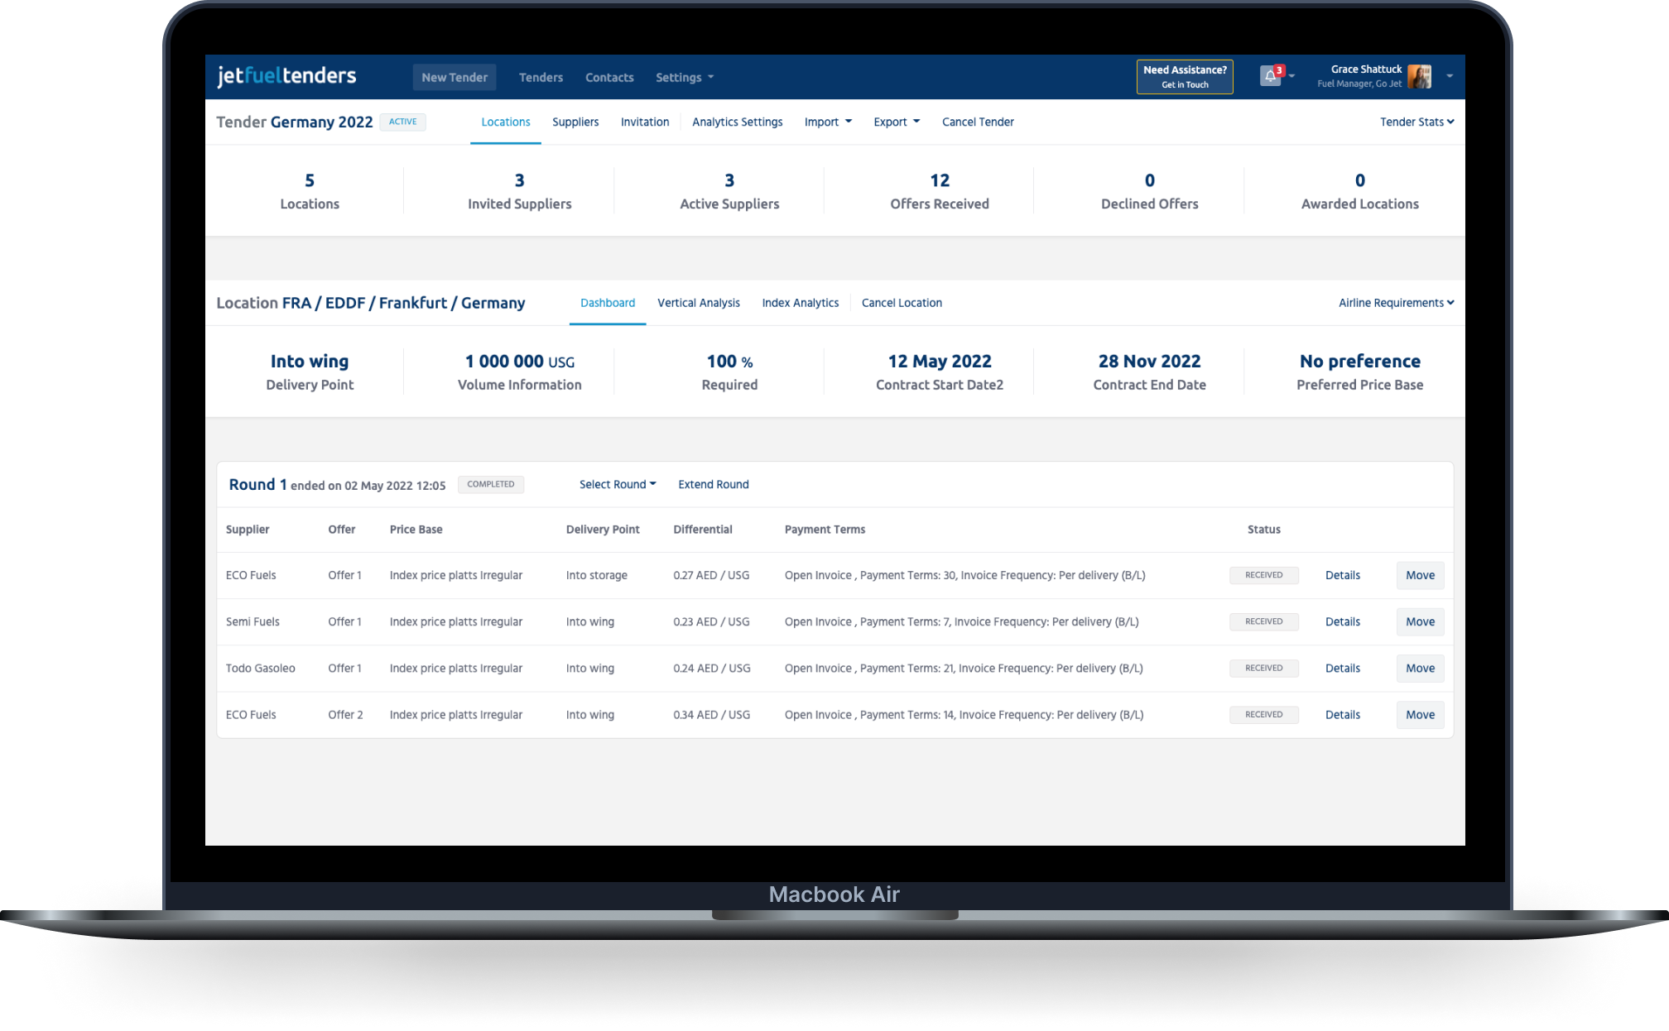Open the Index Analytics tab

click(x=800, y=303)
